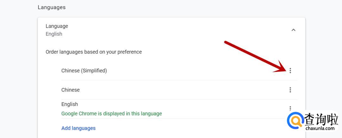Click the blank area beside Add languages
This screenshot has width=342, height=138.
(x=190, y=128)
